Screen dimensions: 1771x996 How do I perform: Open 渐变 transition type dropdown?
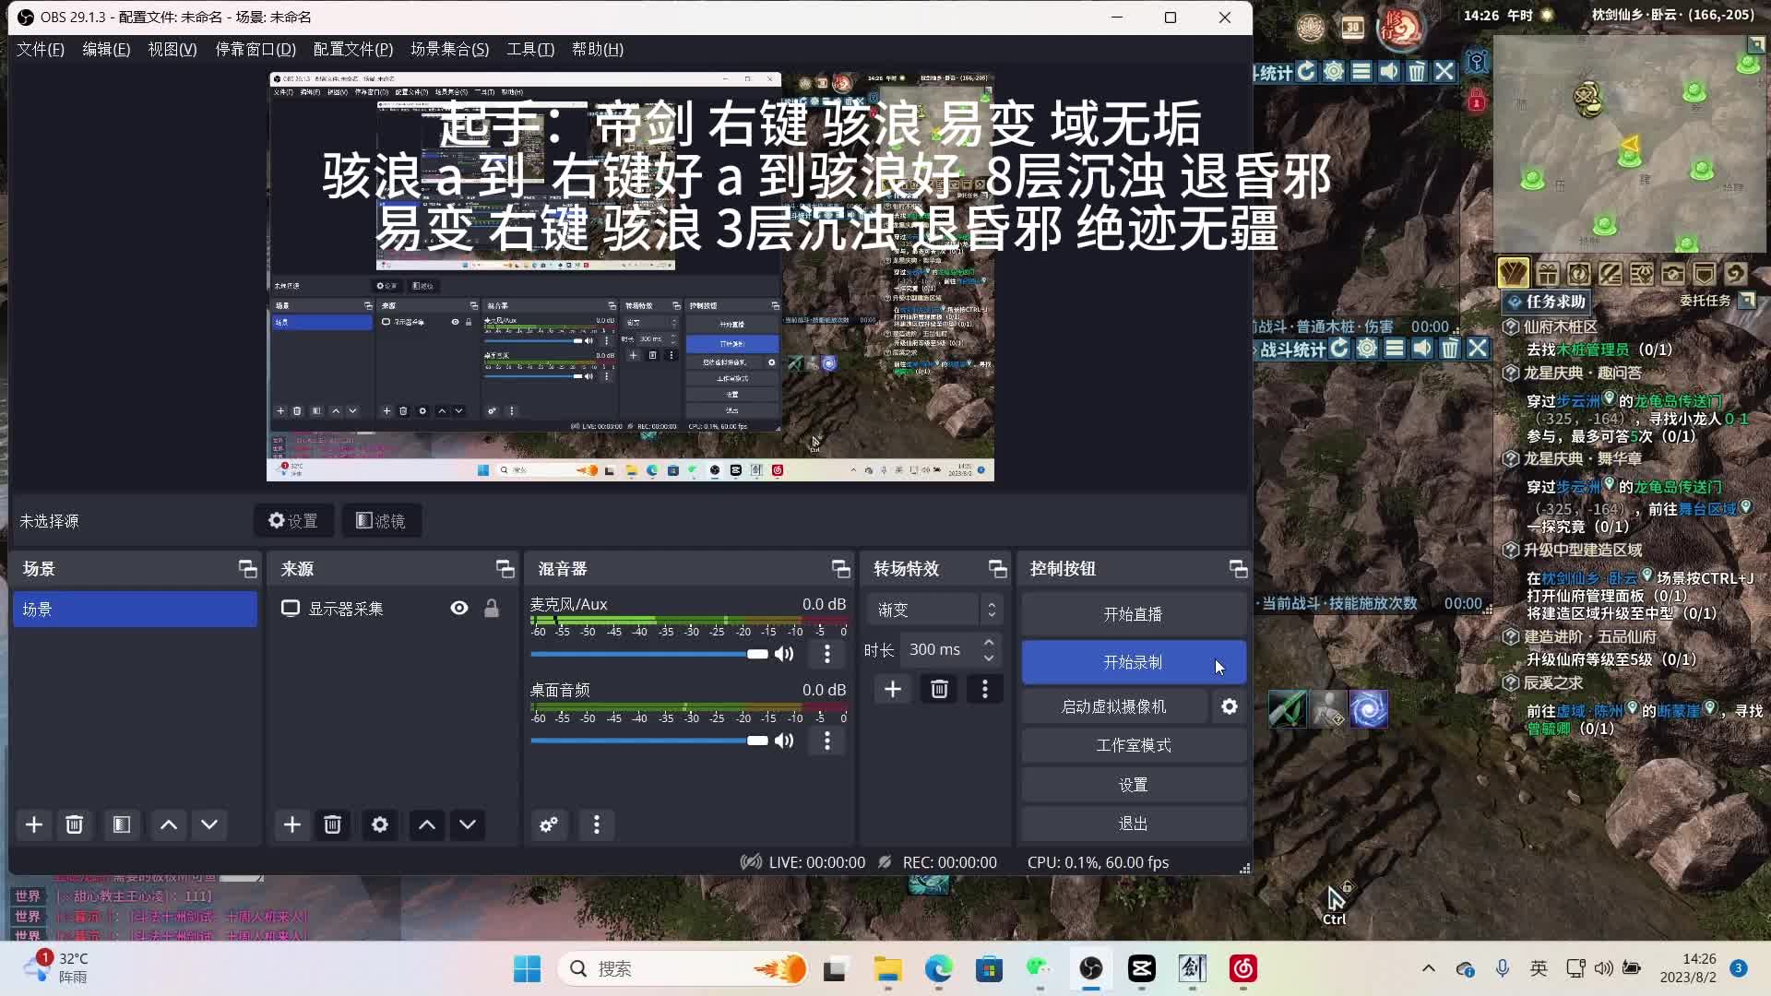(x=933, y=610)
